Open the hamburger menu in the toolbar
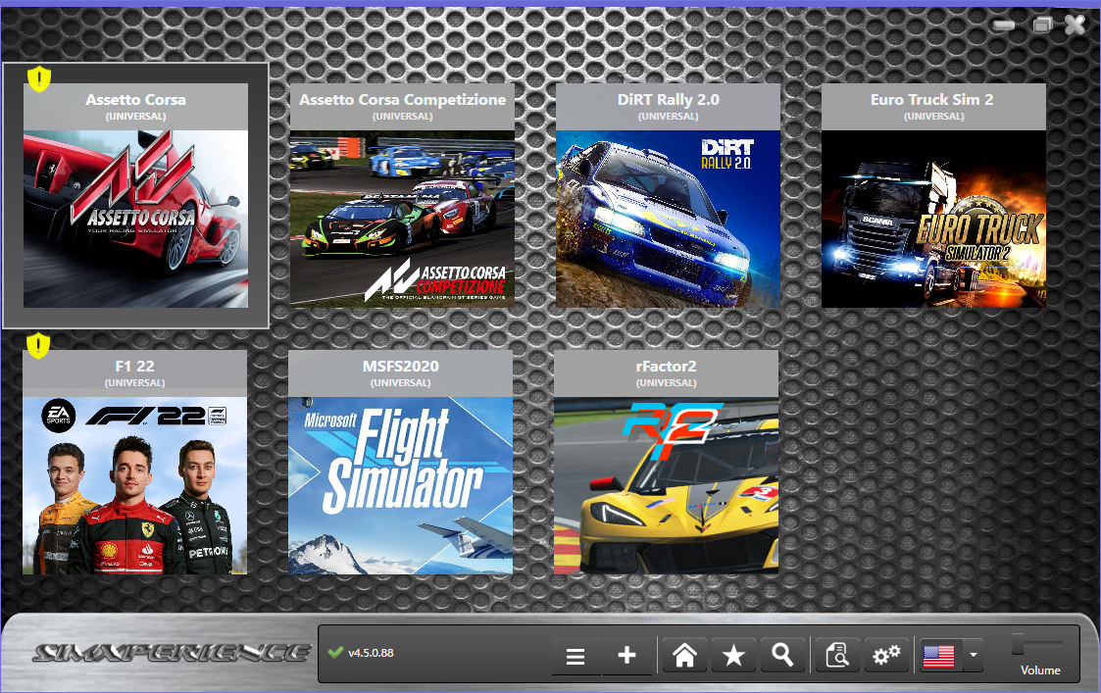The height and width of the screenshot is (693, 1101). pyautogui.click(x=576, y=656)
